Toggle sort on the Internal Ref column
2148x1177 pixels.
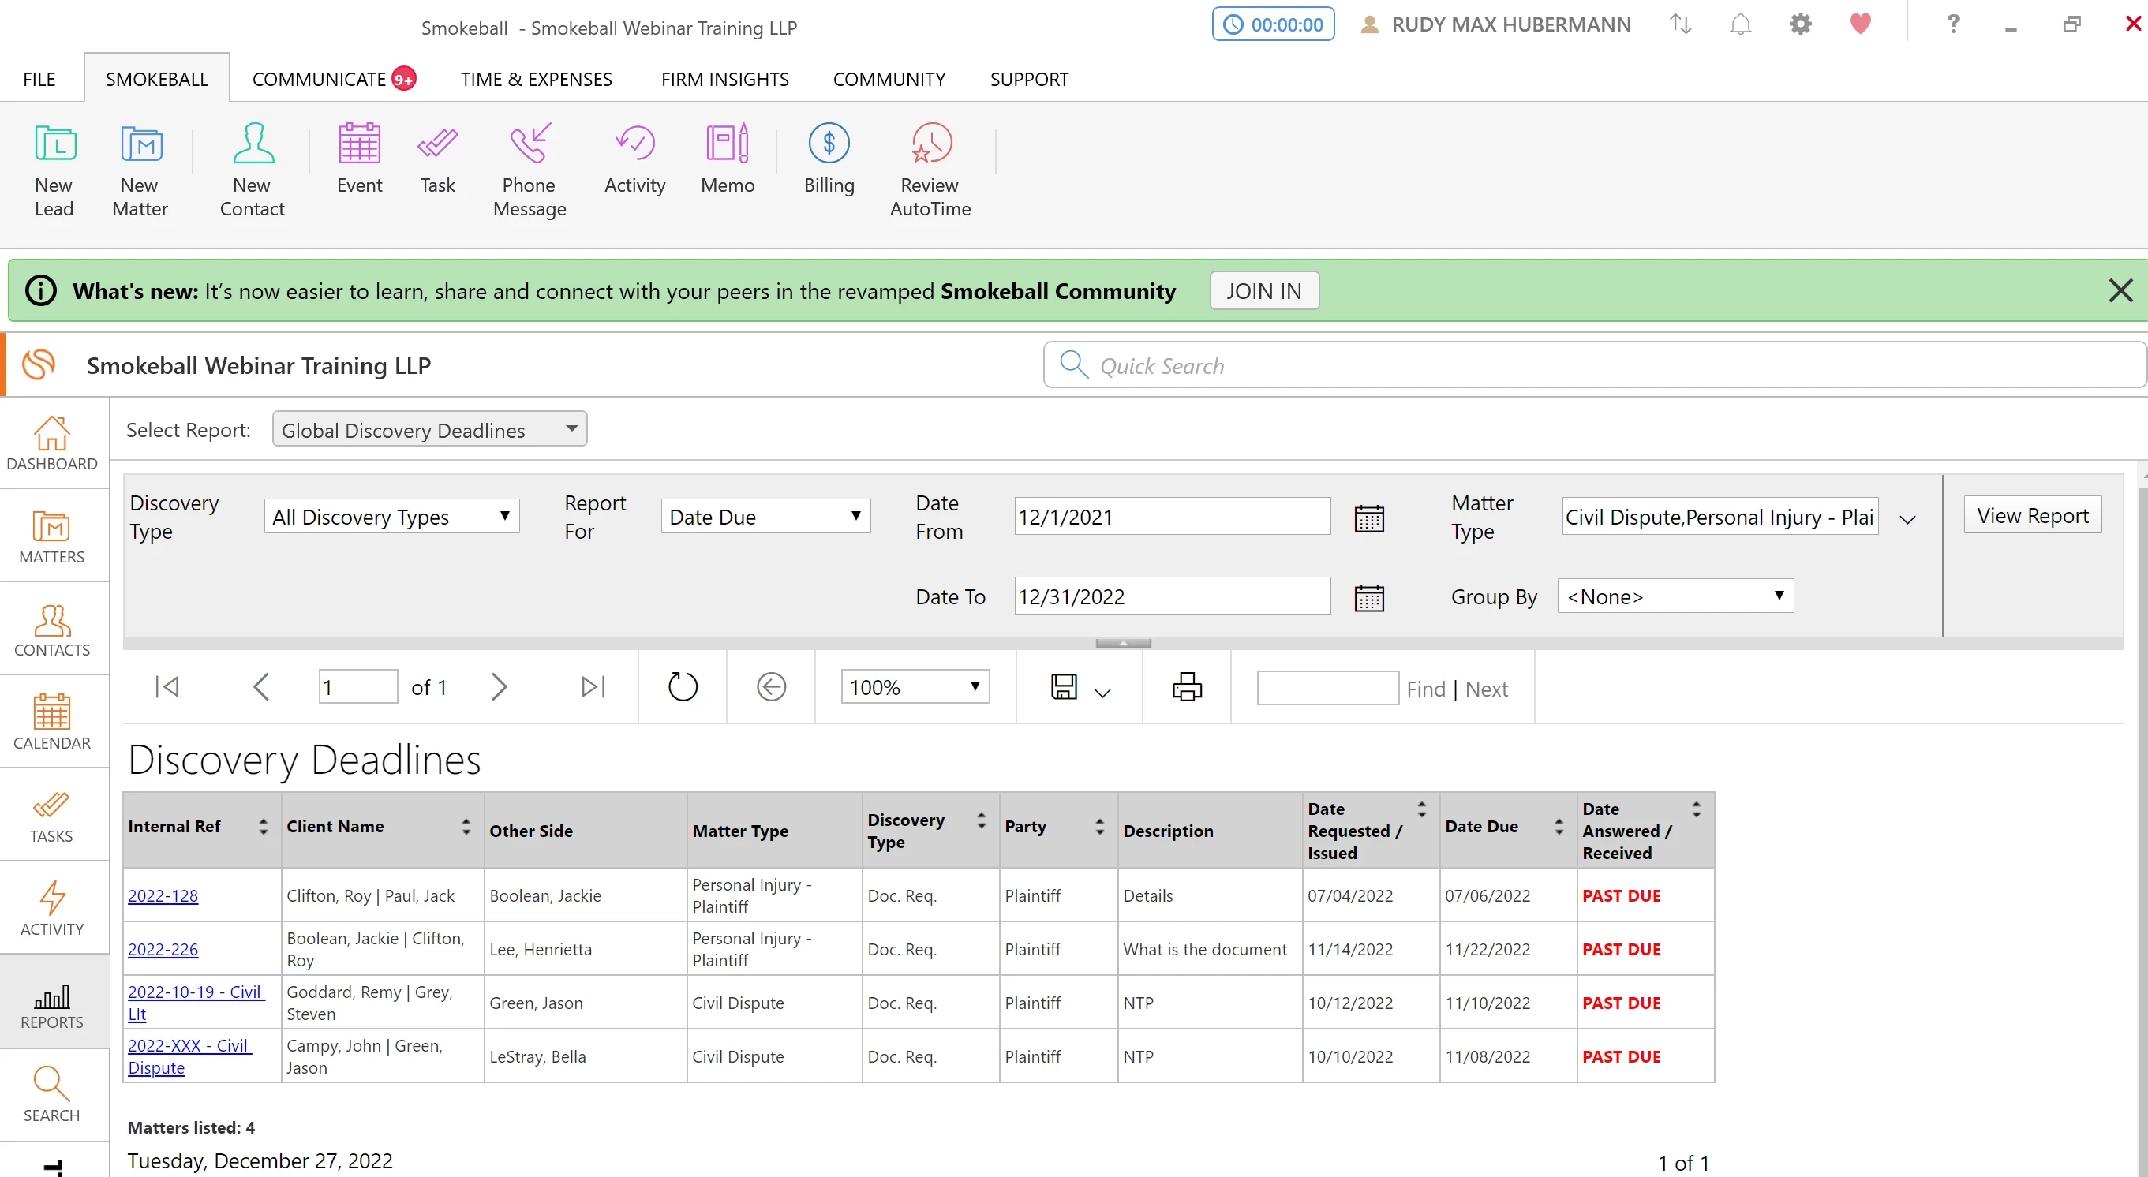264,827
